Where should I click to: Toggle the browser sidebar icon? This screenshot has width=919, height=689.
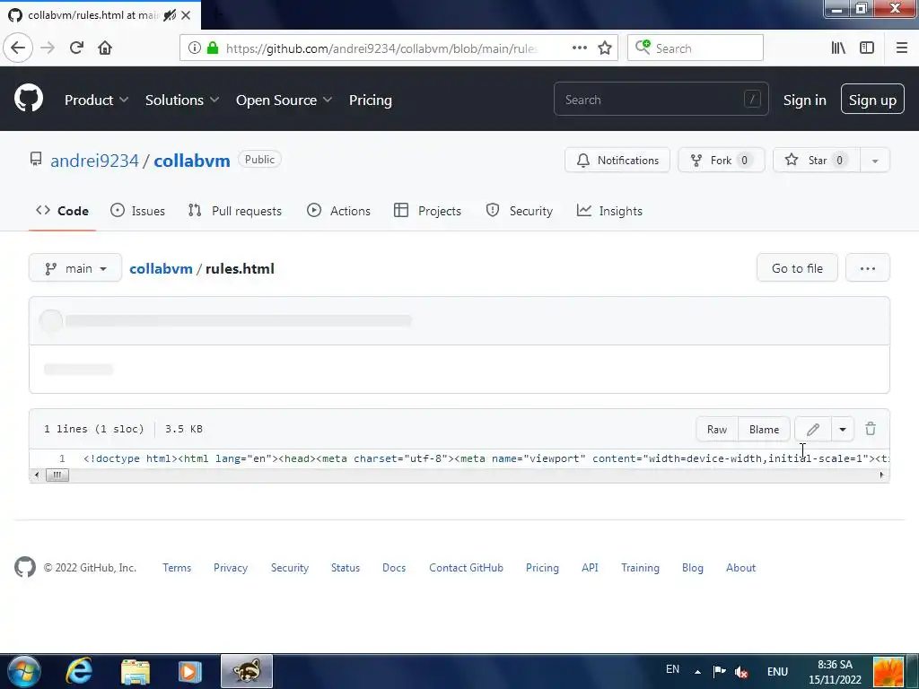pos(867,48)
